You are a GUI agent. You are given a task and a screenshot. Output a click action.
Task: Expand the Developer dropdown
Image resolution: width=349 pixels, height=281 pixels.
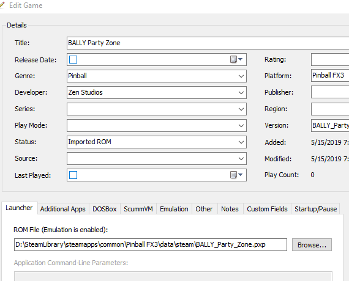point(241,93)
